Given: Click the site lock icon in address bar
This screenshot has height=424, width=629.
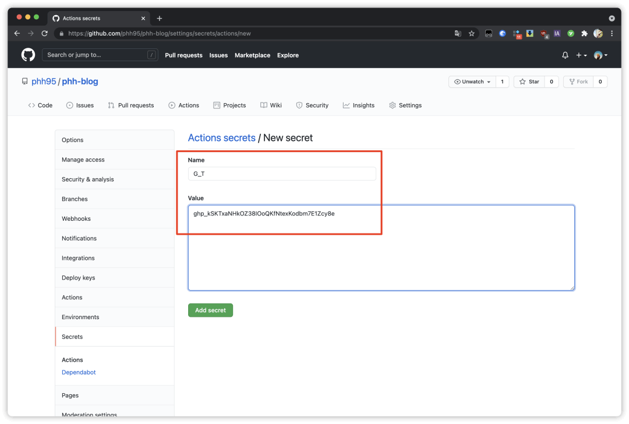Looking at the screenshot, I should pos(61,33).
